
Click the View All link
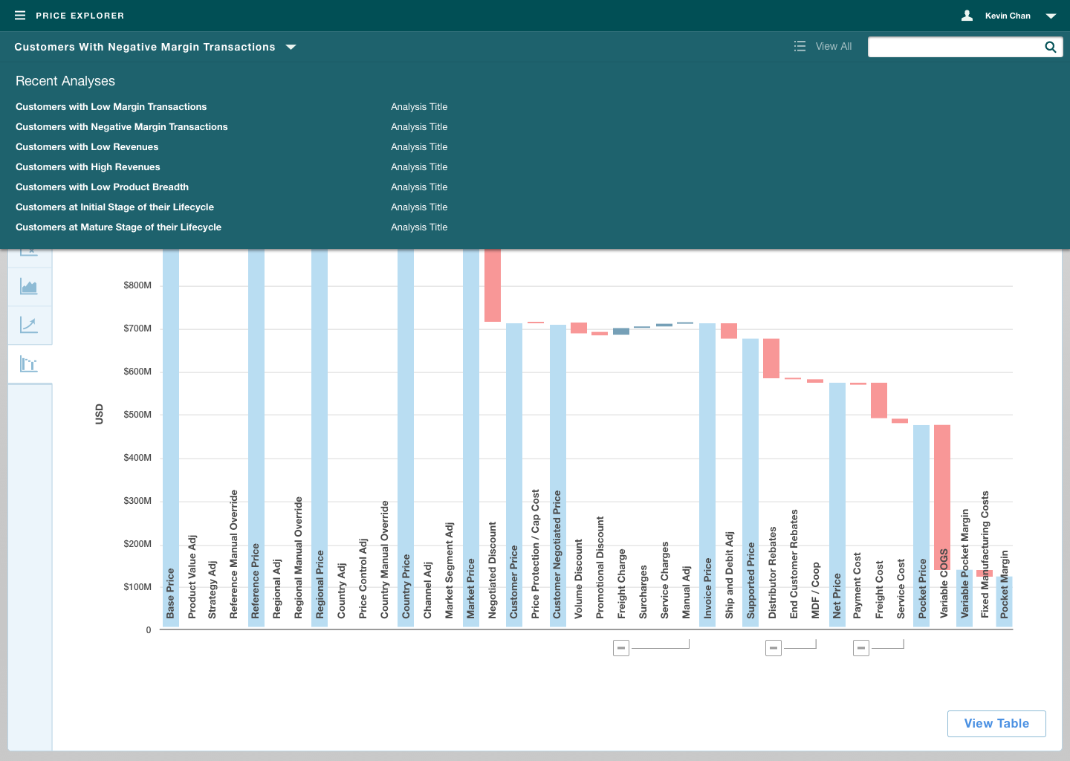(x=833, y=46)
